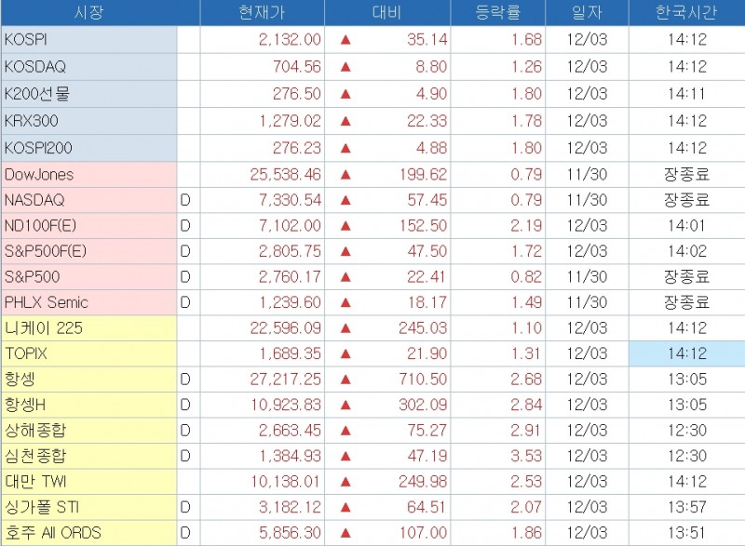This screenshot has height=546, width=745.
Task: Click the 대만 TWI current price 10,138.01
Action: tap(284, 482)
